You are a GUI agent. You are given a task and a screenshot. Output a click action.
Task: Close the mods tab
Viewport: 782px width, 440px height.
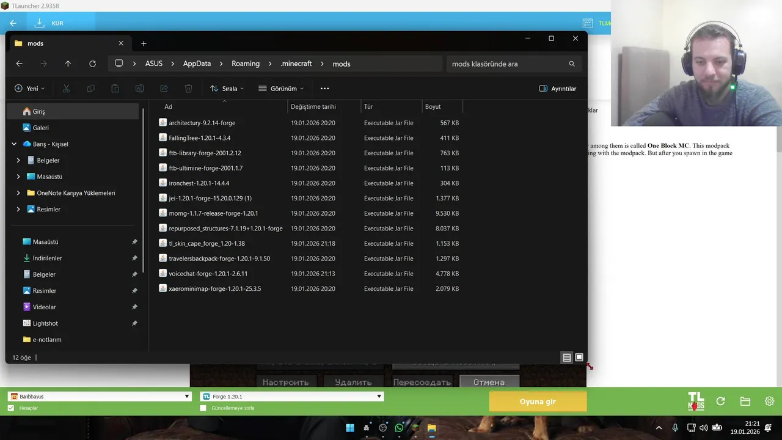121,43
